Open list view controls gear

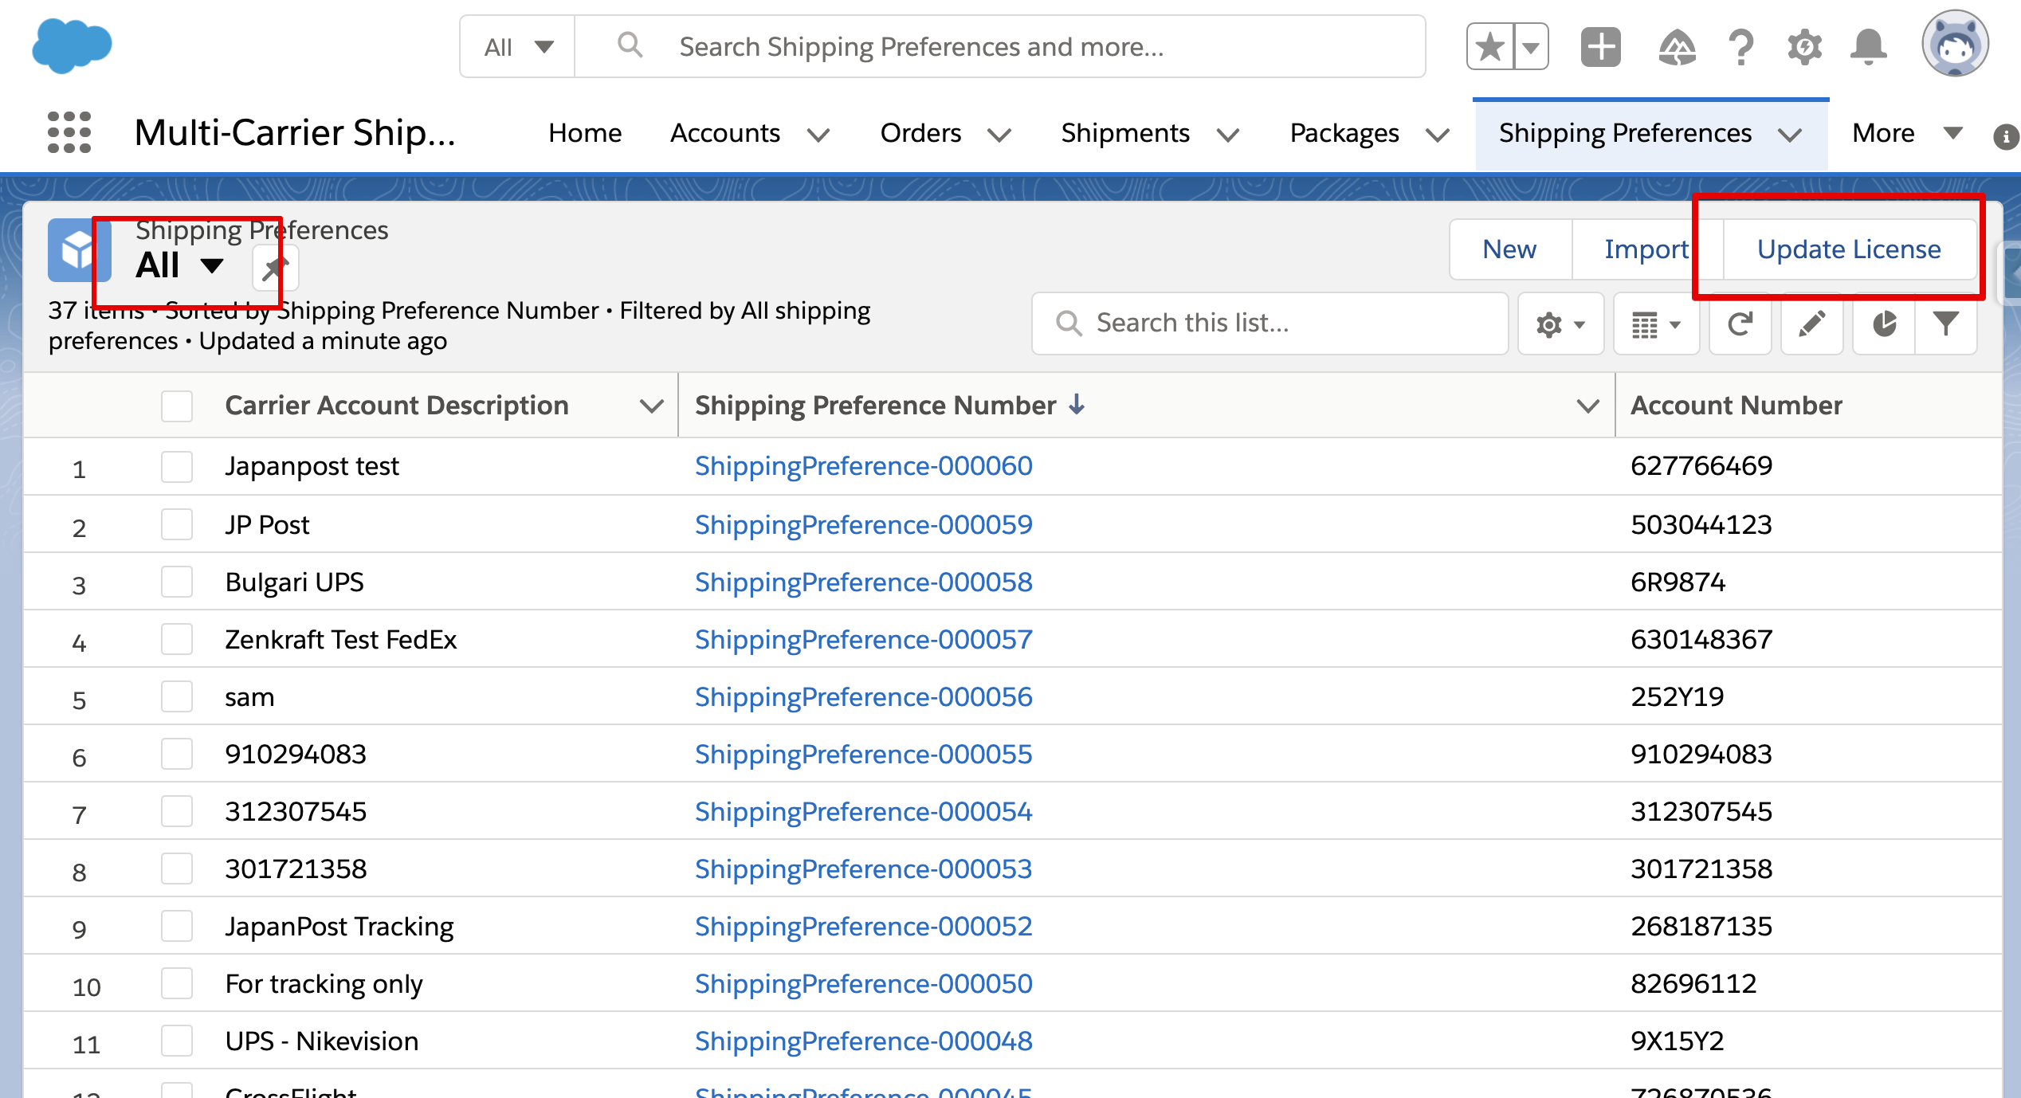[x=1560, y=324]
